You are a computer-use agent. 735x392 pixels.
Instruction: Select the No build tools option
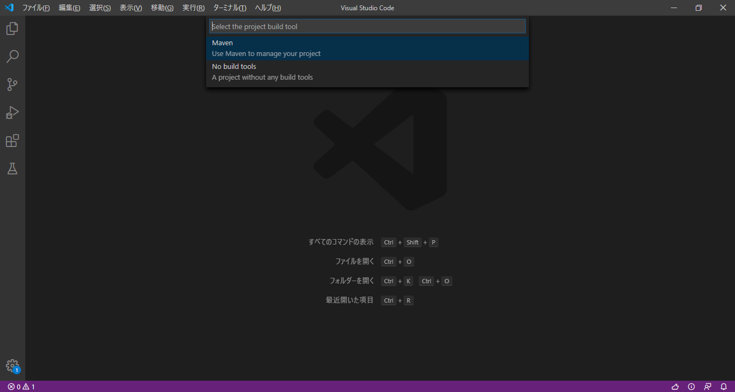[x=367, y=72]
